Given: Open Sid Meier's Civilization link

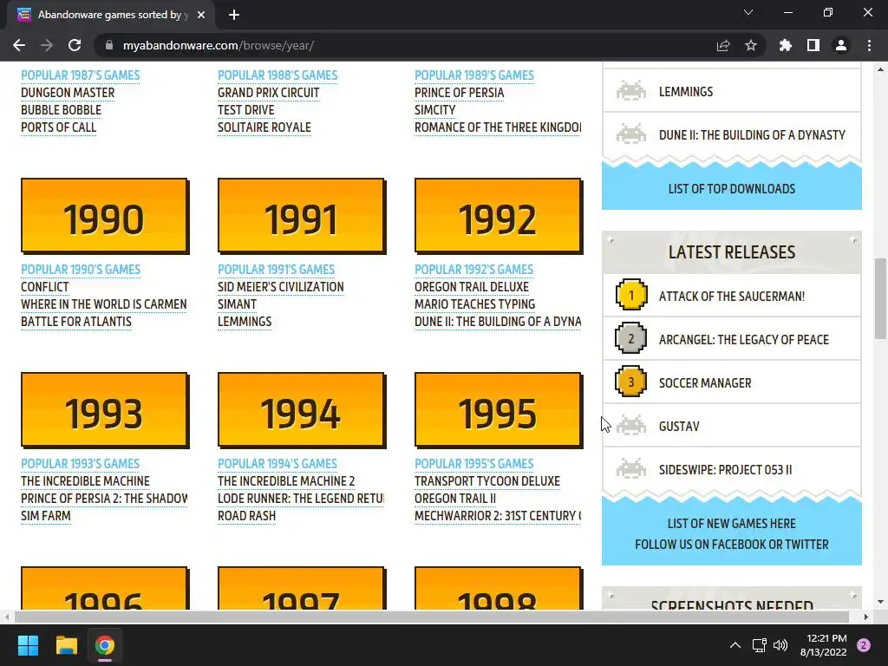Looking at the screenshot, I should [281, 287].
